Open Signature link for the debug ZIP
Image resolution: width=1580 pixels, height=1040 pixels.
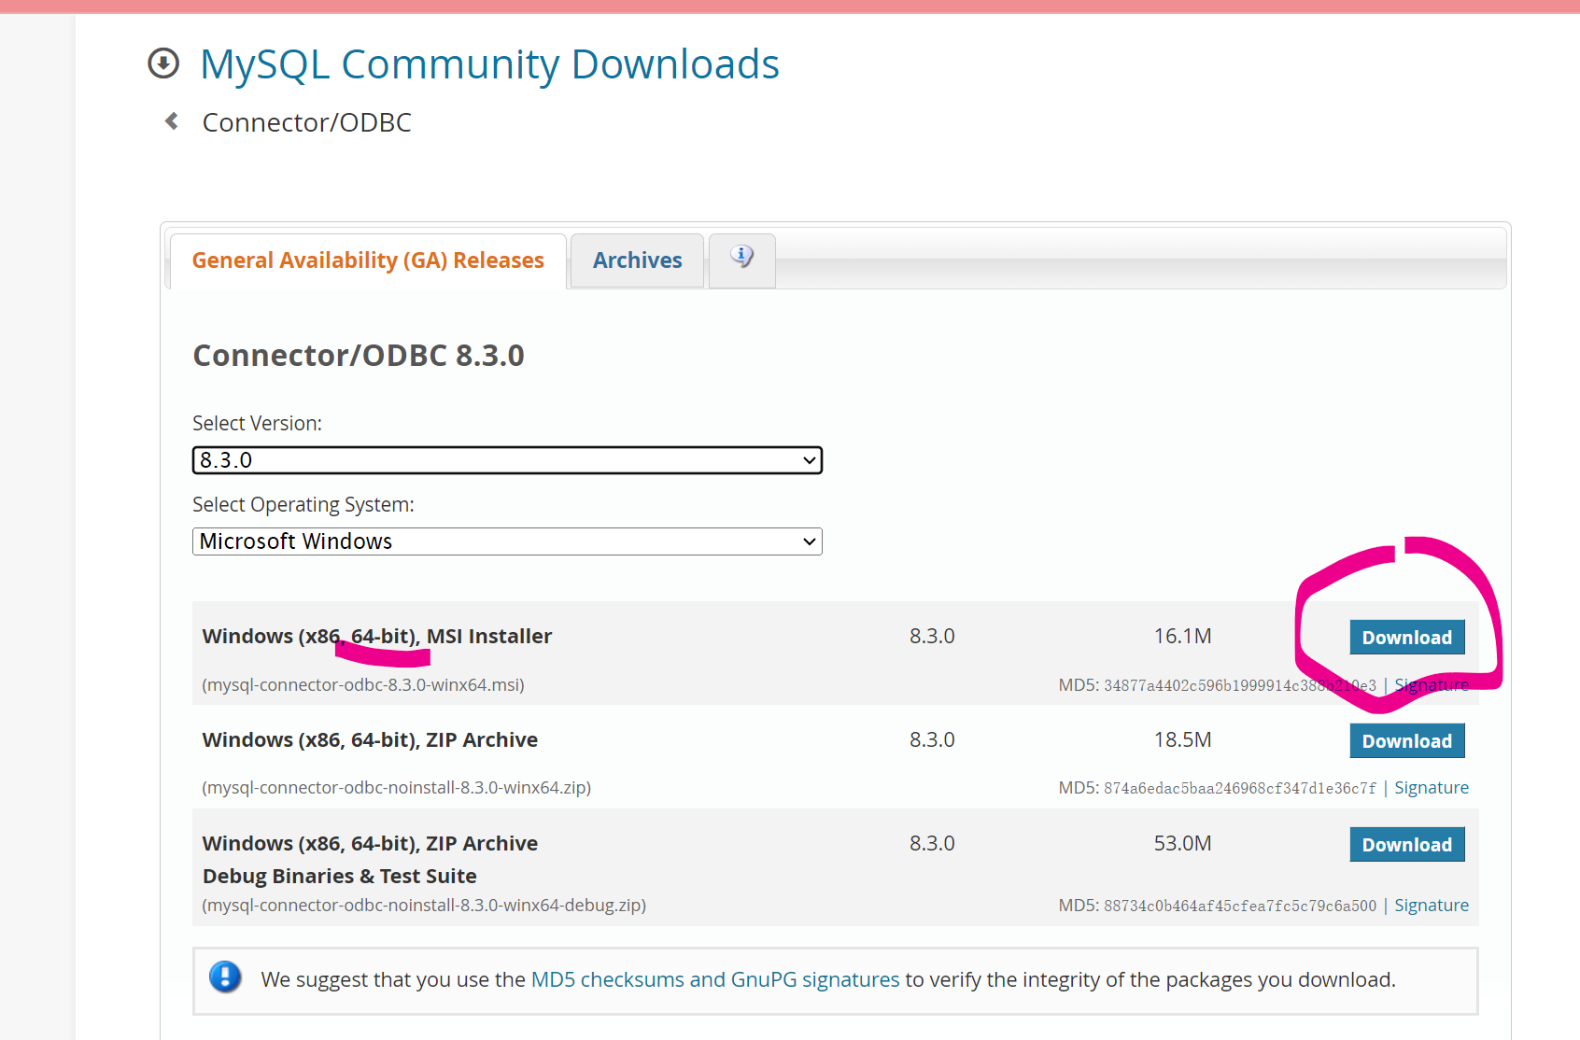[x=1432, y=906]
